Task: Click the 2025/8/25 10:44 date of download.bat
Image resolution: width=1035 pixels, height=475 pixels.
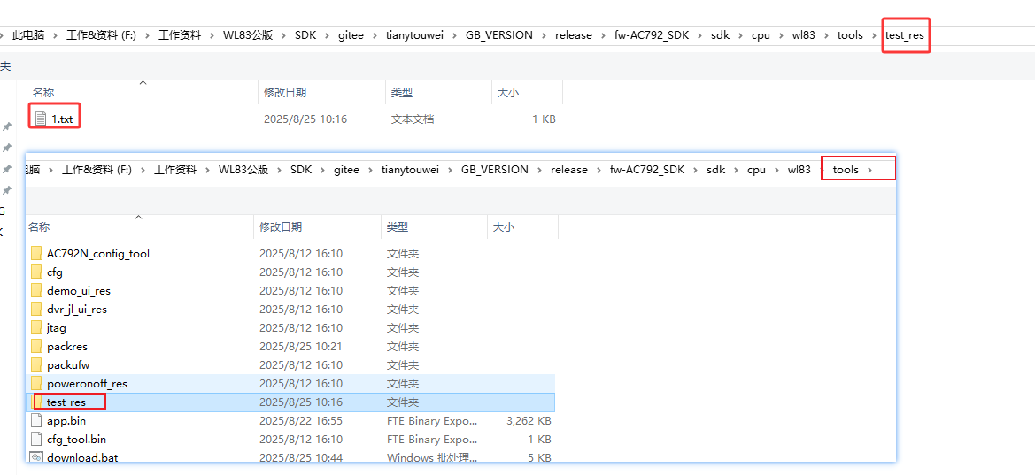Action: 301,457
